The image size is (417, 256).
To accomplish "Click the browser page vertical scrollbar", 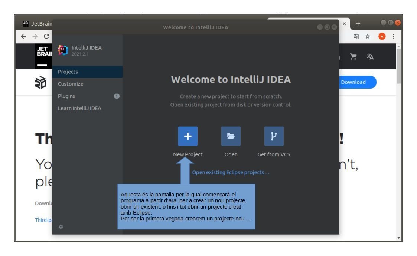I will [x=398, y=66].
